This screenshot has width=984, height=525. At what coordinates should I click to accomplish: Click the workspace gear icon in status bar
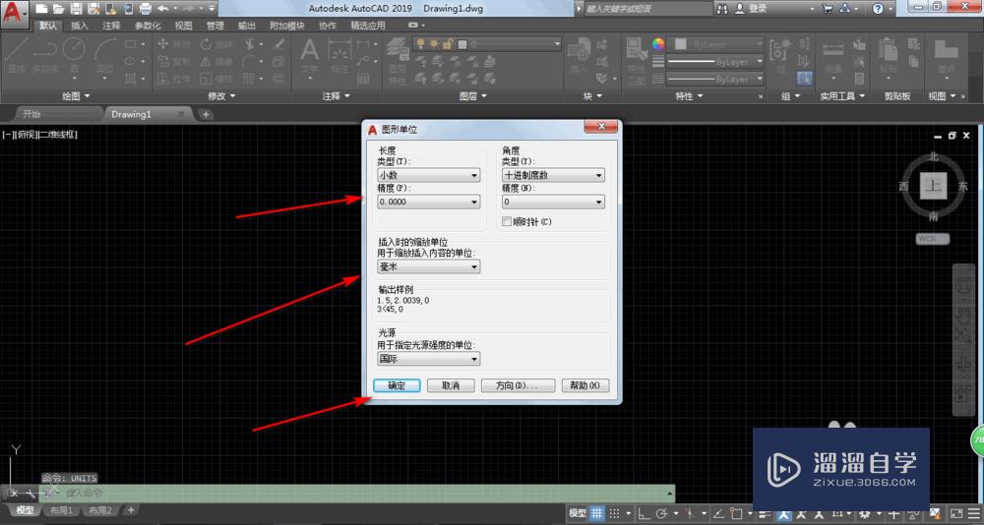point(865,513)
